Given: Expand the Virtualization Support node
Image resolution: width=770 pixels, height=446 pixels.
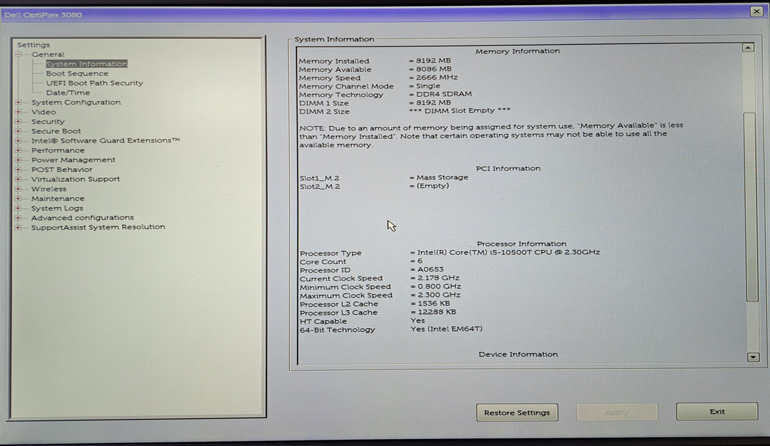Looking at the screenshot, I should (x=18, y=179).
